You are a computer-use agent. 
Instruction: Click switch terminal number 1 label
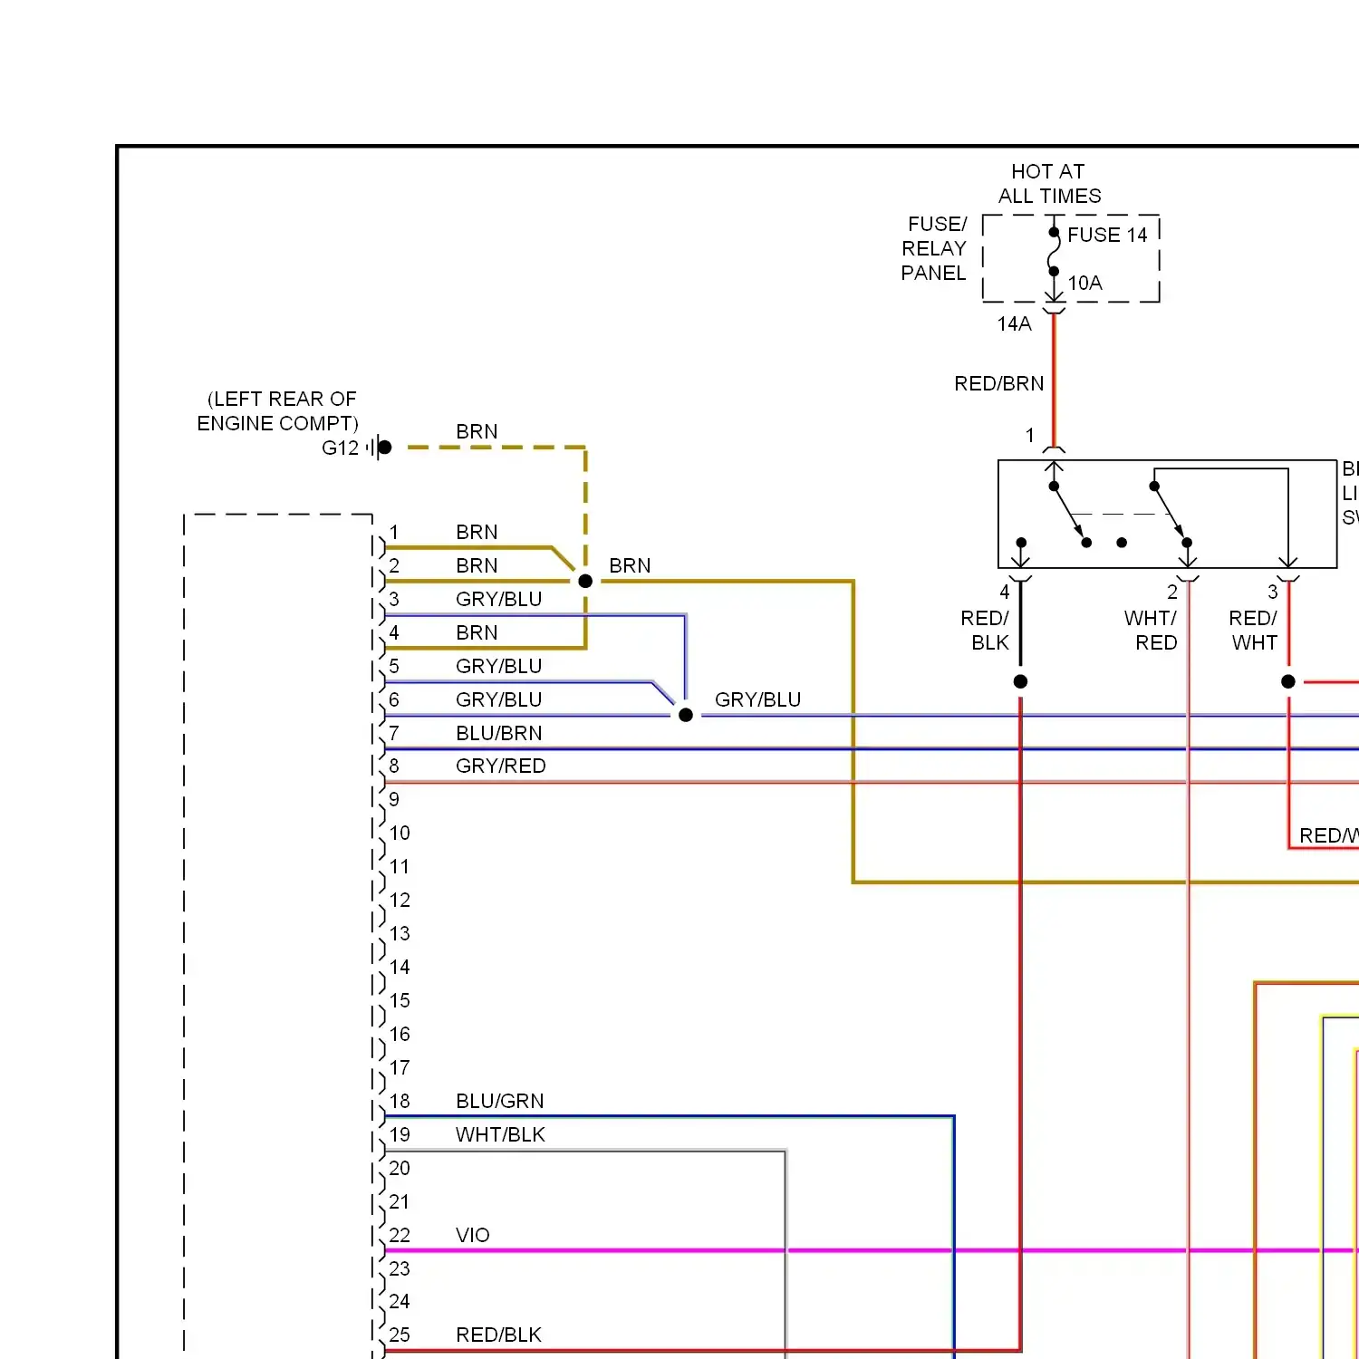coord(1029,436)
